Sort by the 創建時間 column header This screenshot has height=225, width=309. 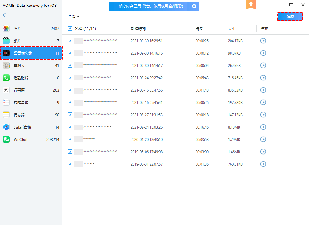pyautogui.click(x=138, y=28)
